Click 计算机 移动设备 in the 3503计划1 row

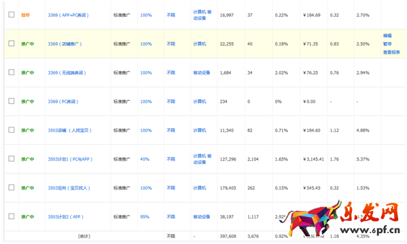(x=202, y=159)
